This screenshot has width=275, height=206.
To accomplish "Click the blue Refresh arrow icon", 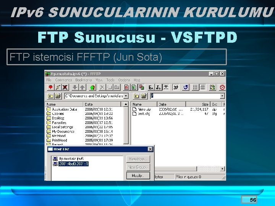I will [x=186, y=87].
